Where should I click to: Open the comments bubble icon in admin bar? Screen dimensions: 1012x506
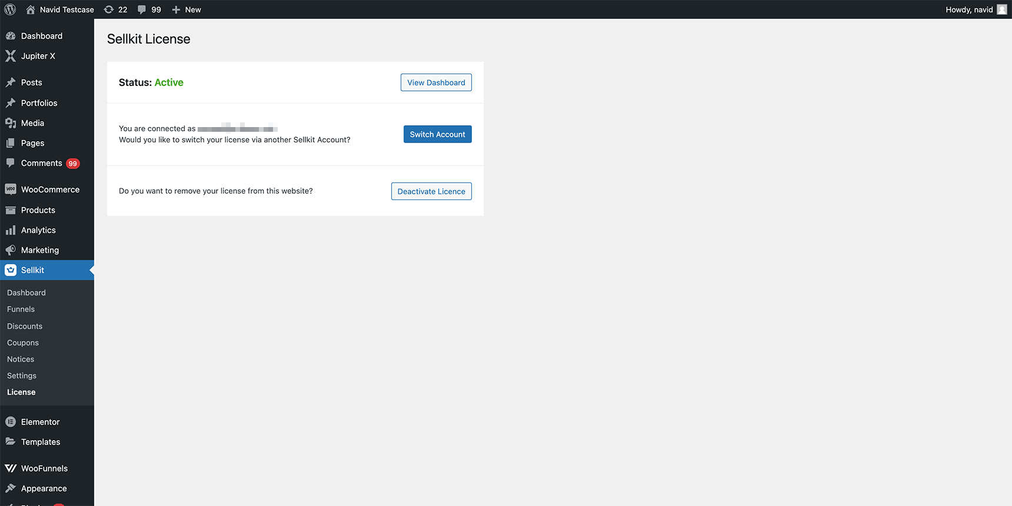click(x=142, y=9)
